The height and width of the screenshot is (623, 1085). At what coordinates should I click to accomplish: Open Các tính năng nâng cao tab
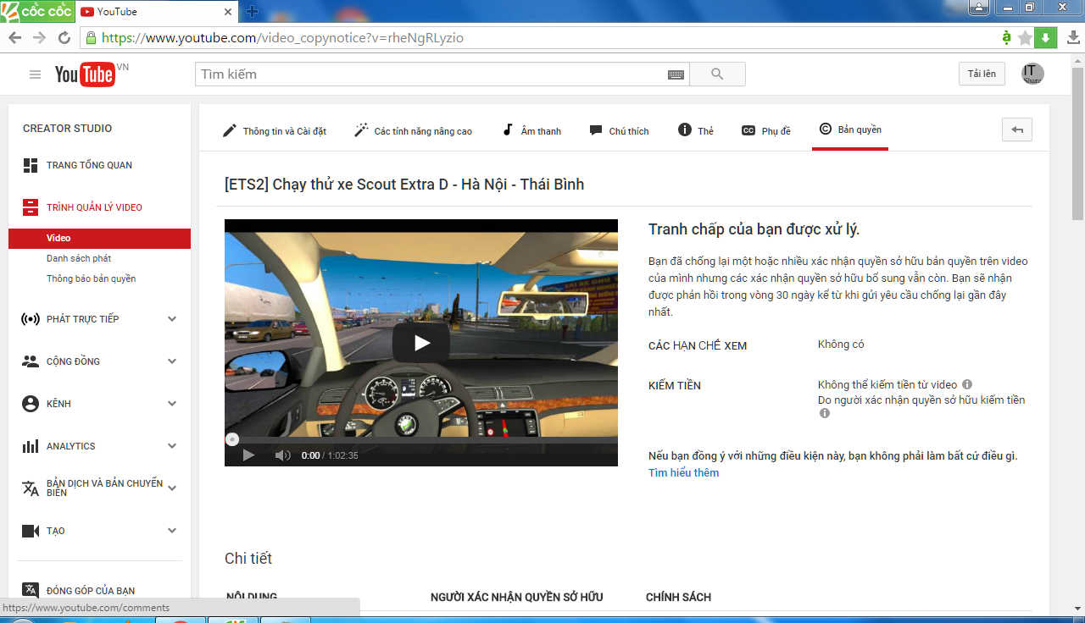pyautogui.click(x=413, y=130)
